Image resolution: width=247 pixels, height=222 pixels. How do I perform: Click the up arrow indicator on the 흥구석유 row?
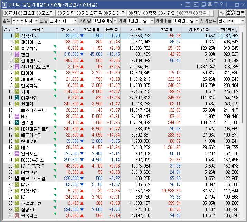[82, 48]
